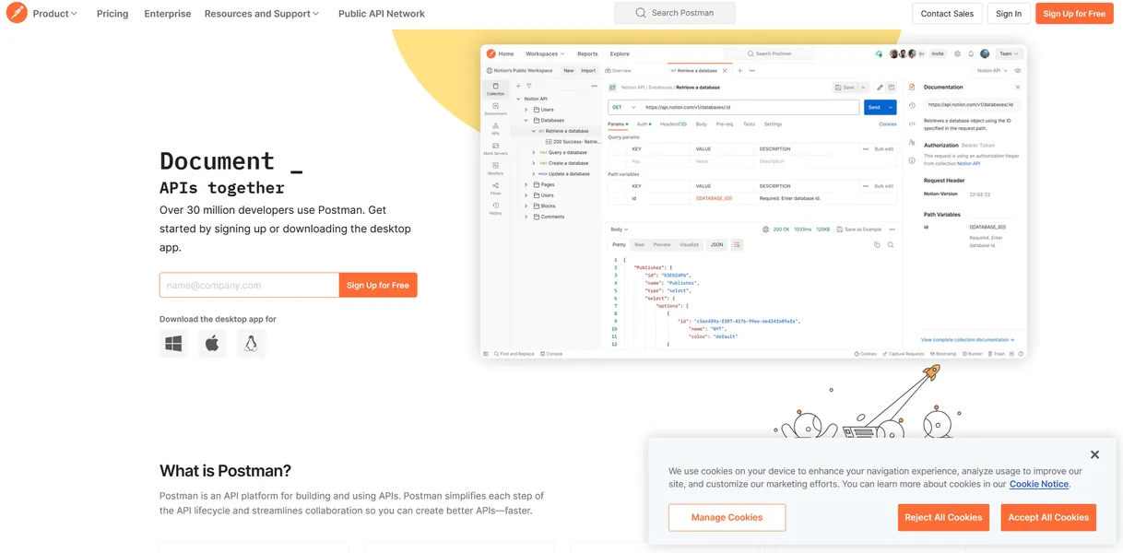
Task: Open the Manage Cookies settings
Action: [727, 517]
